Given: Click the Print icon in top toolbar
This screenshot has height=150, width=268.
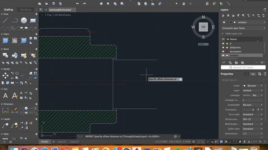Looking at the screenshot, I should click(x=101, y=4).
